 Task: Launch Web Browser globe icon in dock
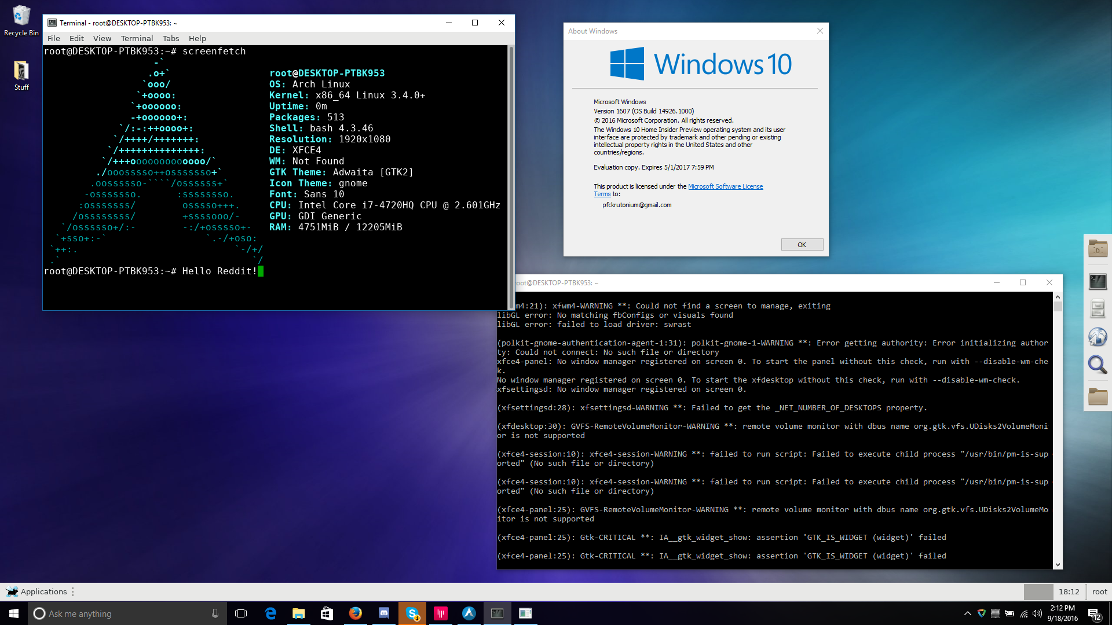point(1098,337)
